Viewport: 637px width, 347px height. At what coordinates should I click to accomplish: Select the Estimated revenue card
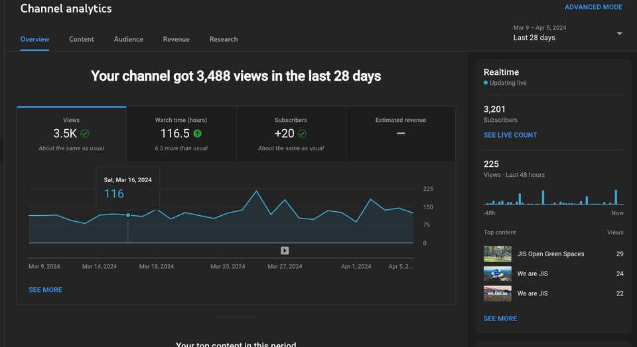401,134
